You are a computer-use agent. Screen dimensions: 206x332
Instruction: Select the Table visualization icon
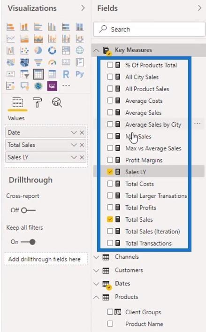(38, 74)
